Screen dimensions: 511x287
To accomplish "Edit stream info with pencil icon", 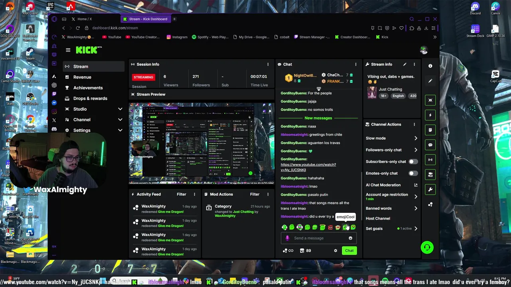I will click(405, 64).
